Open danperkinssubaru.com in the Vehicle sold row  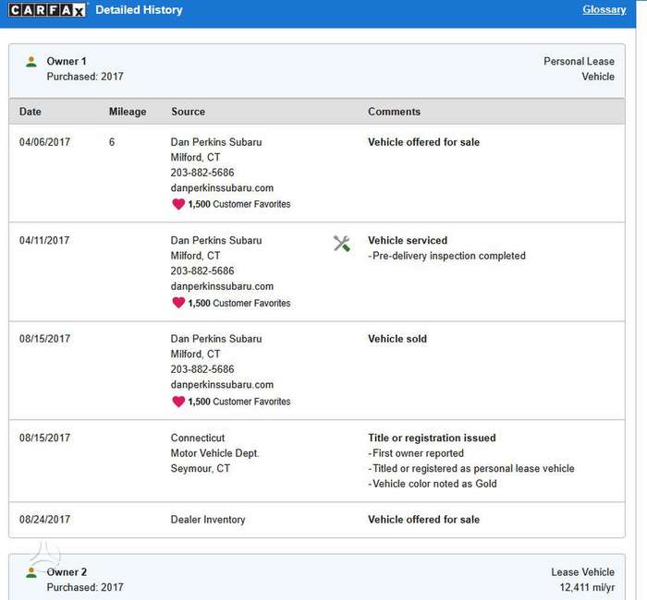222,385
